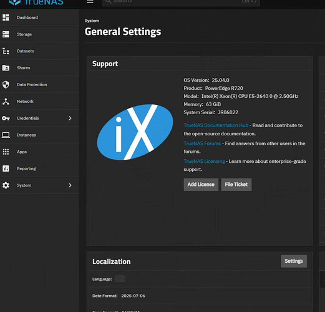Open the Dashboard sidebar icon
This screenshot has width=325, height=312.
pyautogui.click(x=6, y=17)
